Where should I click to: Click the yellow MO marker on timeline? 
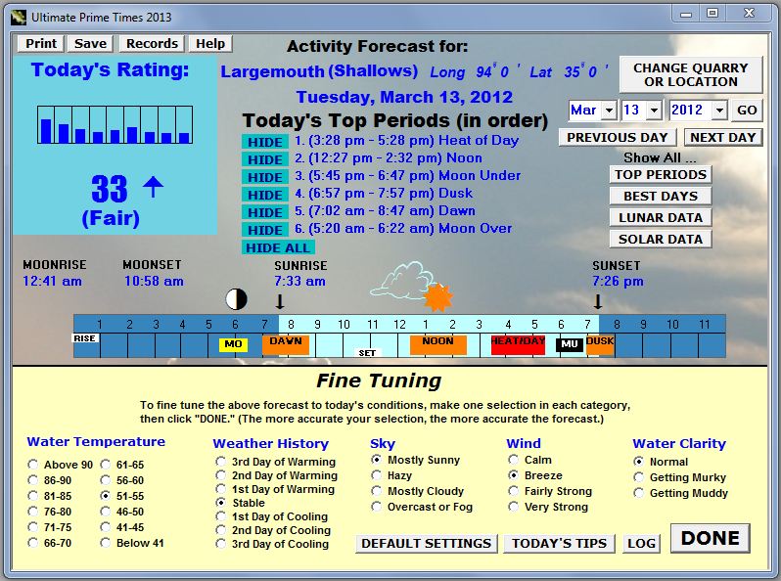coord(233,344)
